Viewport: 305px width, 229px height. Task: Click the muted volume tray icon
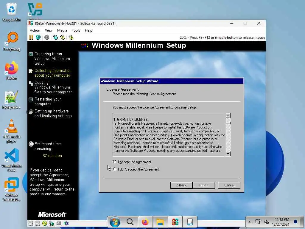(267, 222)
